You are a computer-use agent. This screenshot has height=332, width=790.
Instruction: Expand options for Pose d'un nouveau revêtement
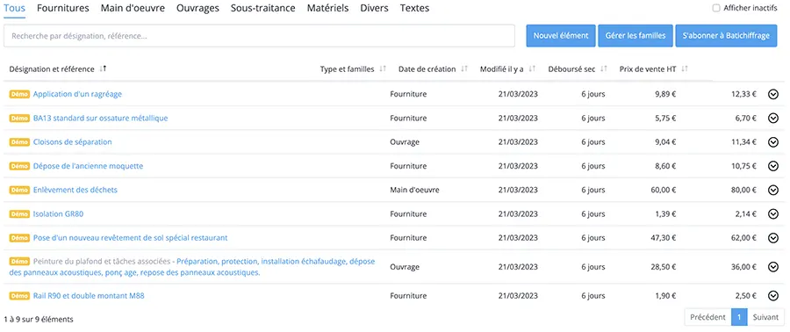tap(773, 238)
